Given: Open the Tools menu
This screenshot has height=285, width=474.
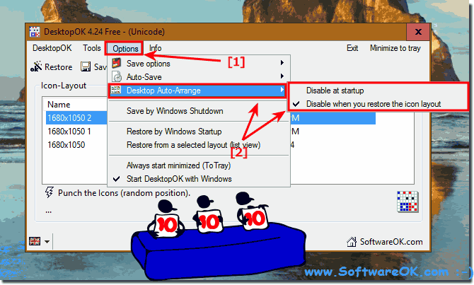Looking at the screenshot, I should point(92,48).
